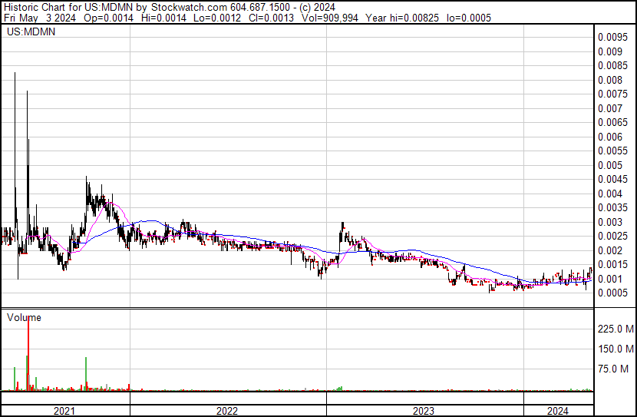Select the 2022 year label
637x417 pixels.
click(x=227, y=411)
